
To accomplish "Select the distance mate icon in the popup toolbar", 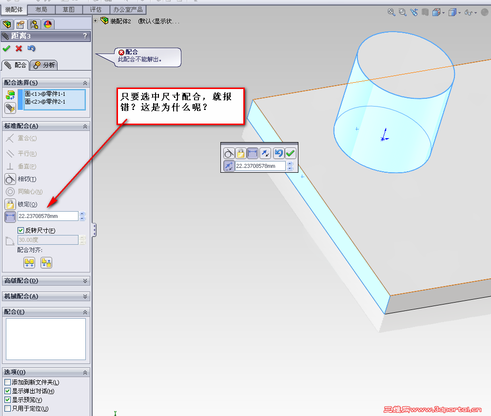I will click(253, 153).
